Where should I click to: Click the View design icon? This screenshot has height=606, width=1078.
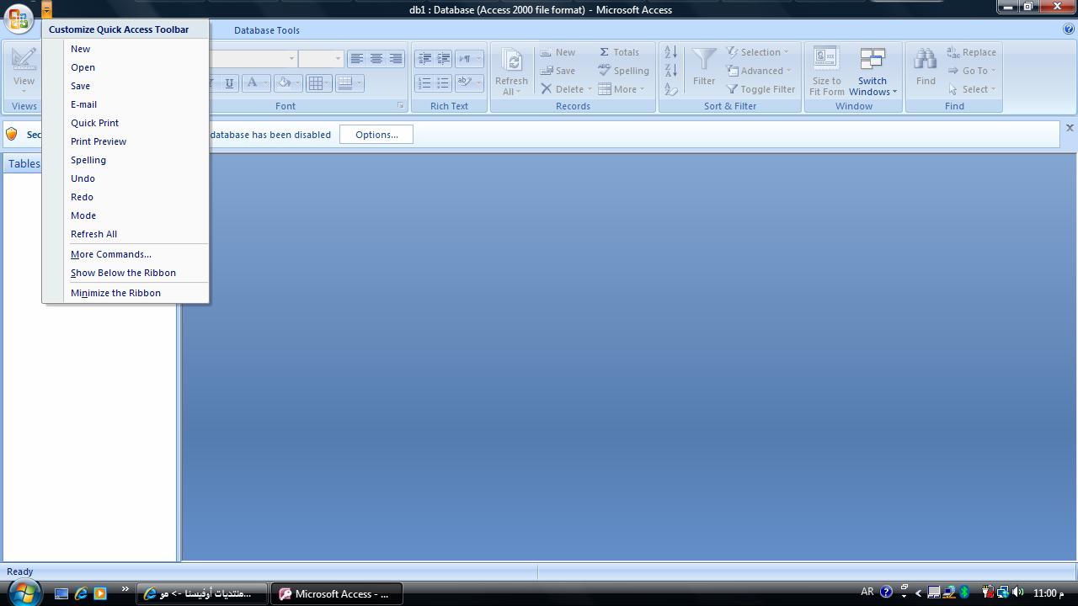24,61
